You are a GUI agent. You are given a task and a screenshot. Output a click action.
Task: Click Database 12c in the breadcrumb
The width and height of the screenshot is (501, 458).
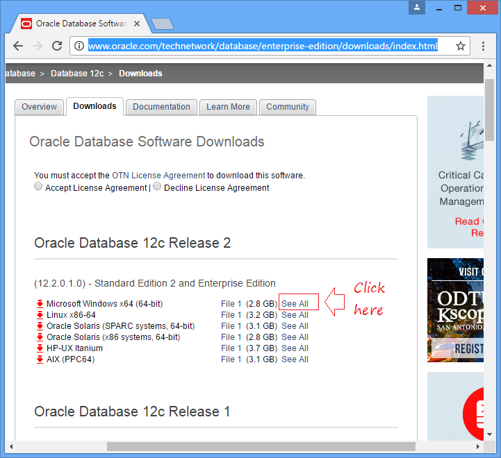[x=77, y=74]
